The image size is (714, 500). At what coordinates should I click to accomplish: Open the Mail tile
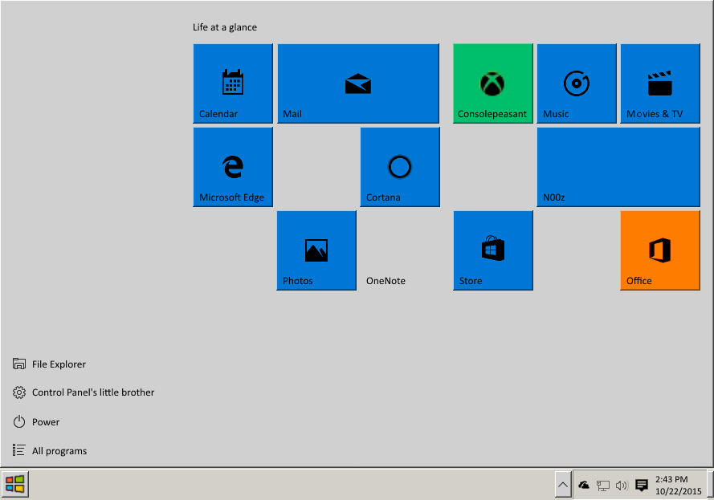click(358, 83)
